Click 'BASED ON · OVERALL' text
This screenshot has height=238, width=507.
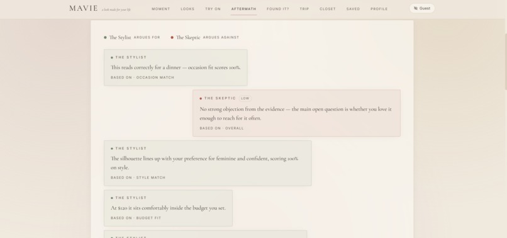coord(221,128)
